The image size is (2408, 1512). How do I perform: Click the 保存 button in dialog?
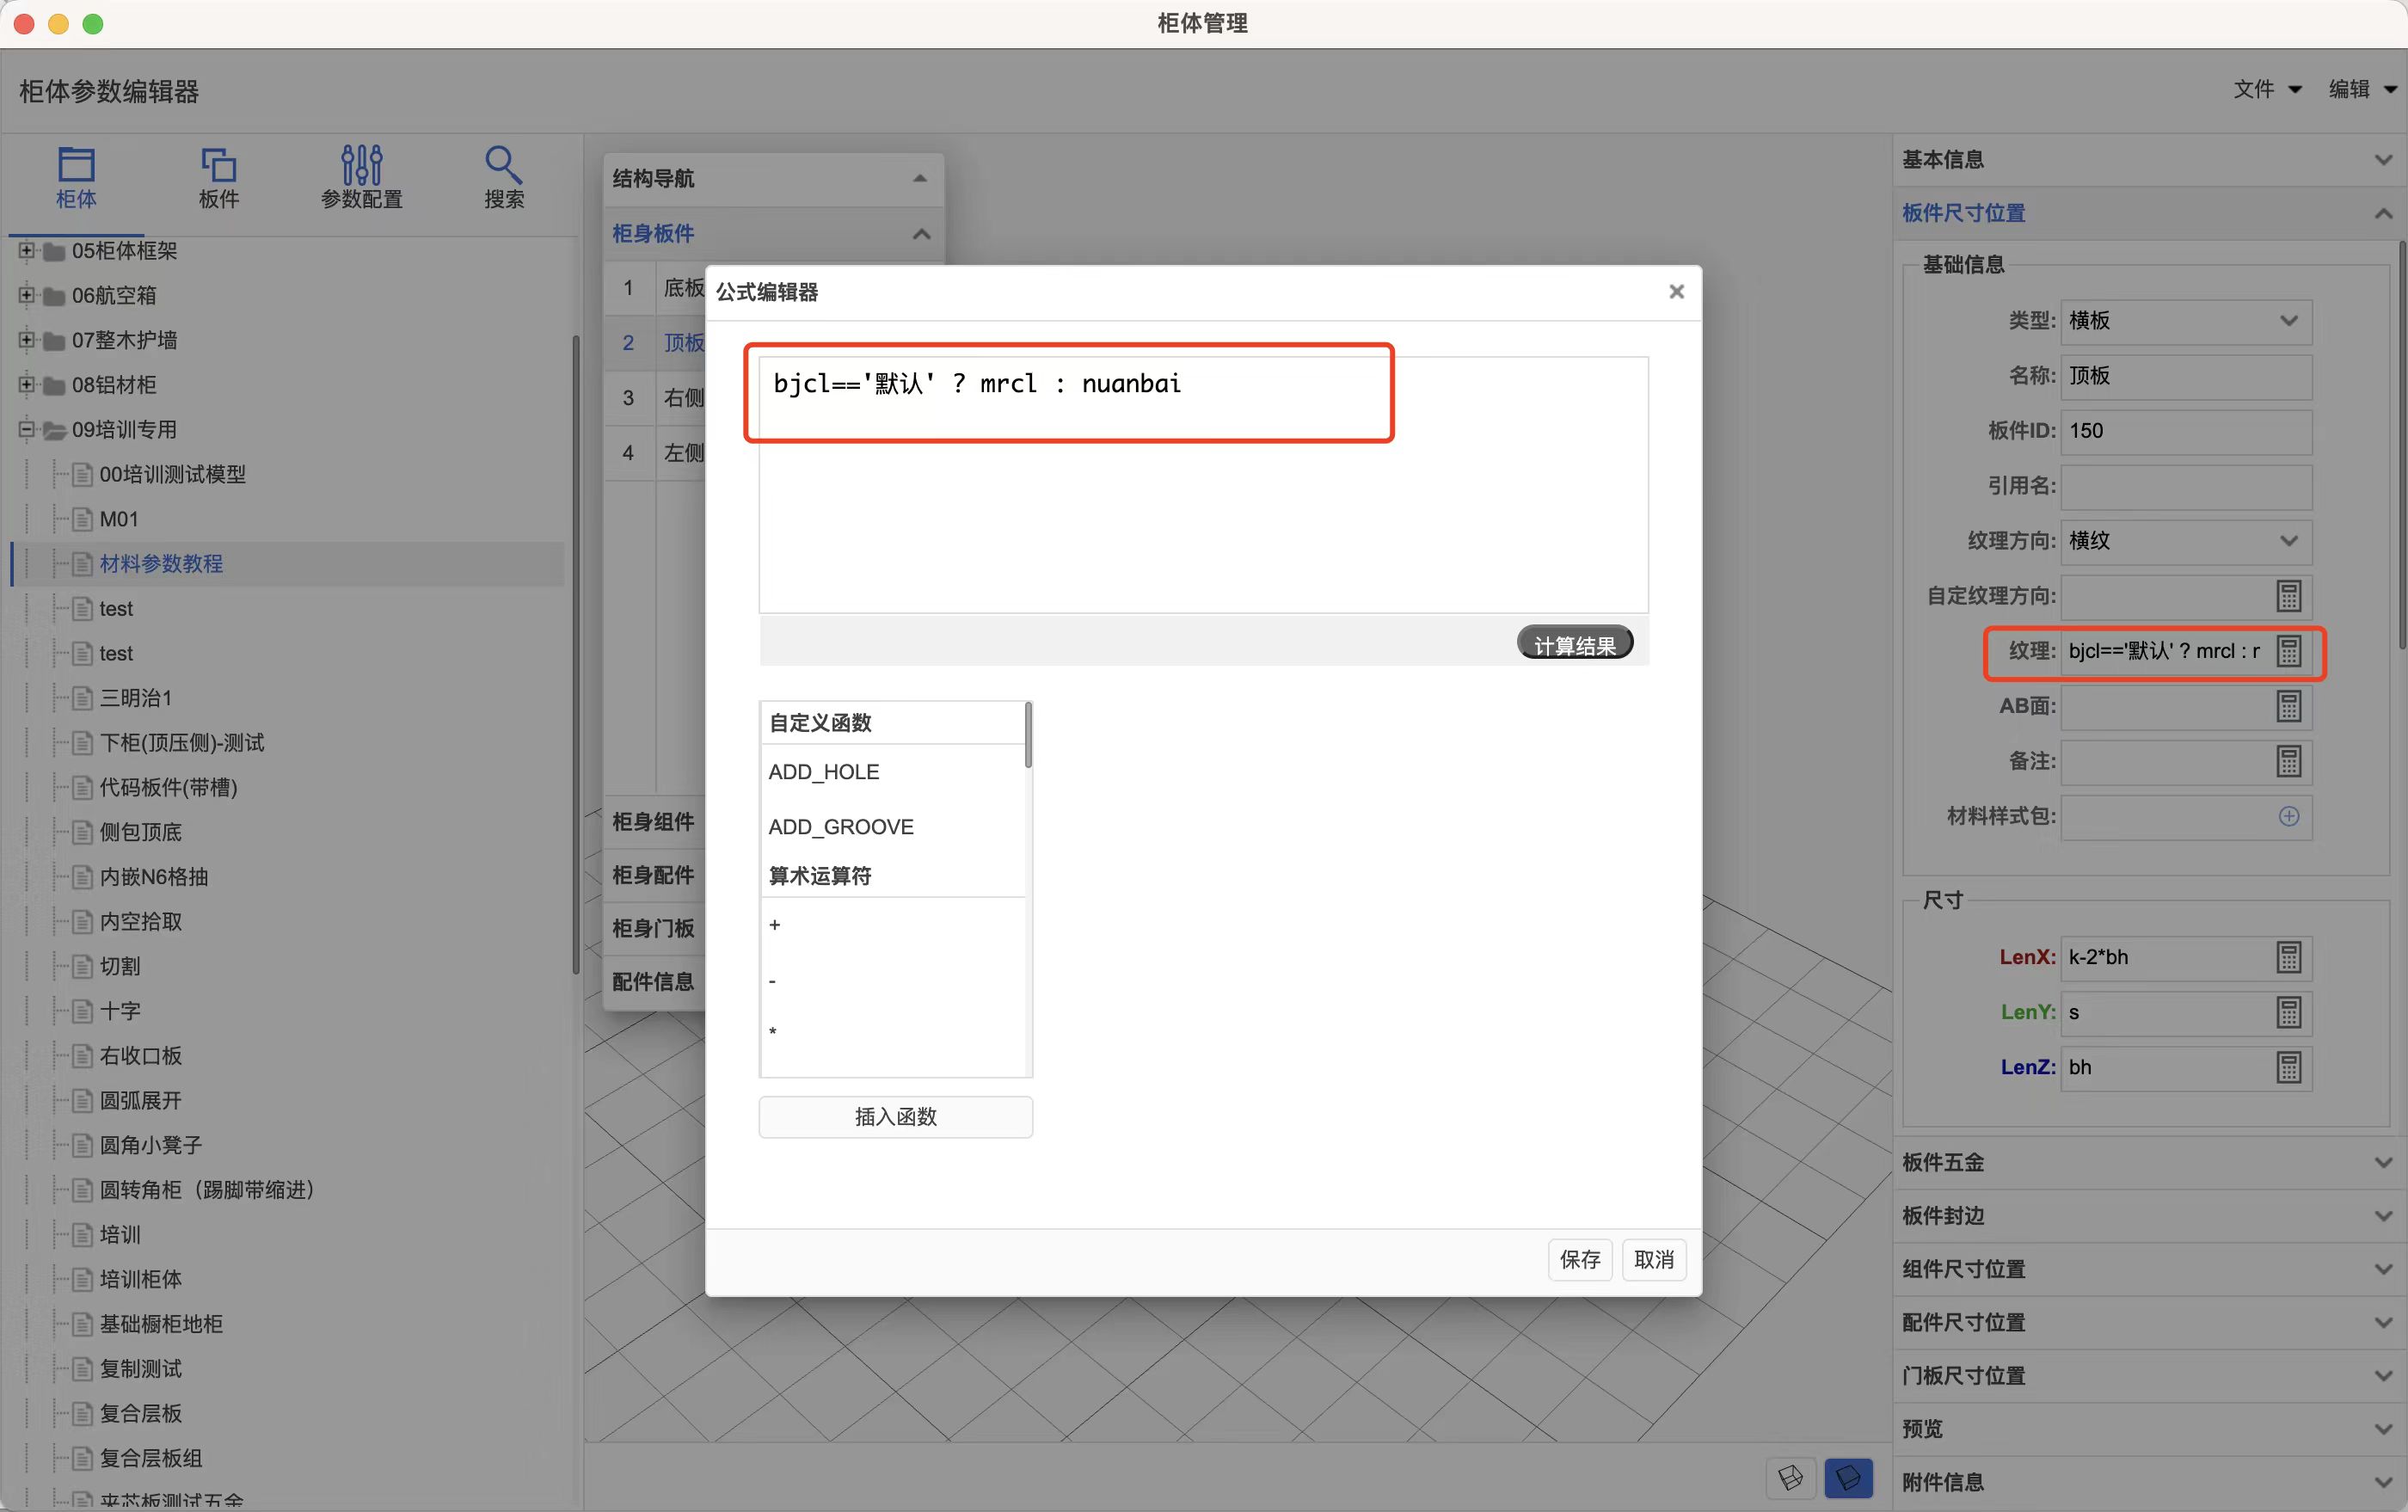(x=1579, y=1259)
